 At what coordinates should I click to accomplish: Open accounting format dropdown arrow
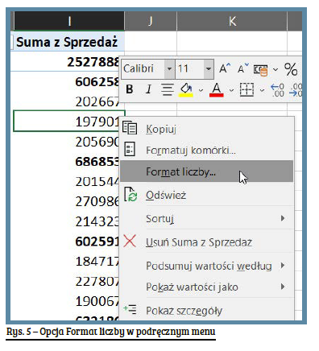click(275, 70)
